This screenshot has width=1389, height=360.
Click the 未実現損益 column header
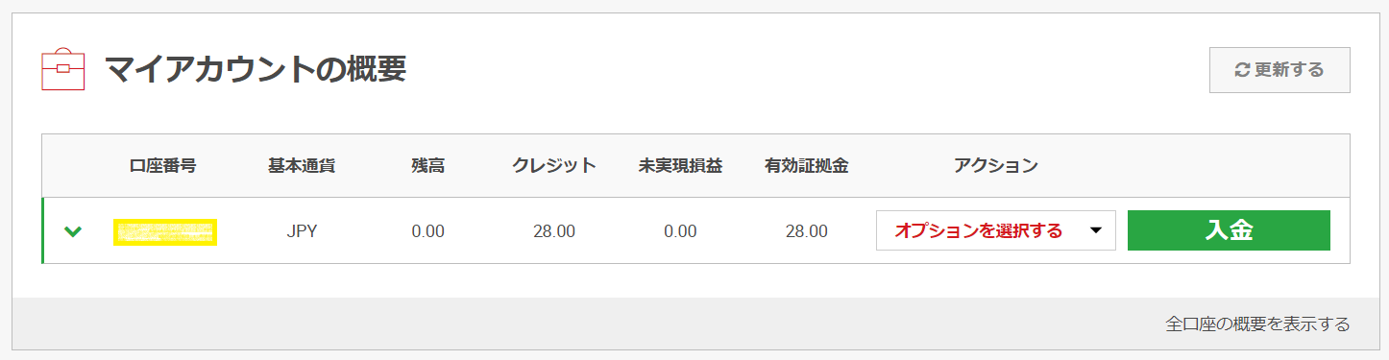(x=680, y=165)
